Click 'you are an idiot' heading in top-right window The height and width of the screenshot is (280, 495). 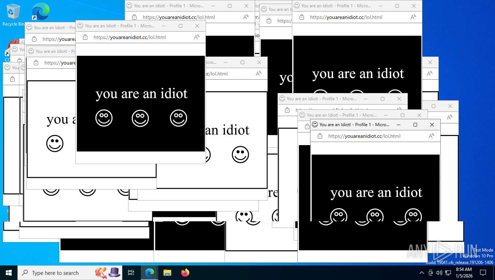[358, 74]
